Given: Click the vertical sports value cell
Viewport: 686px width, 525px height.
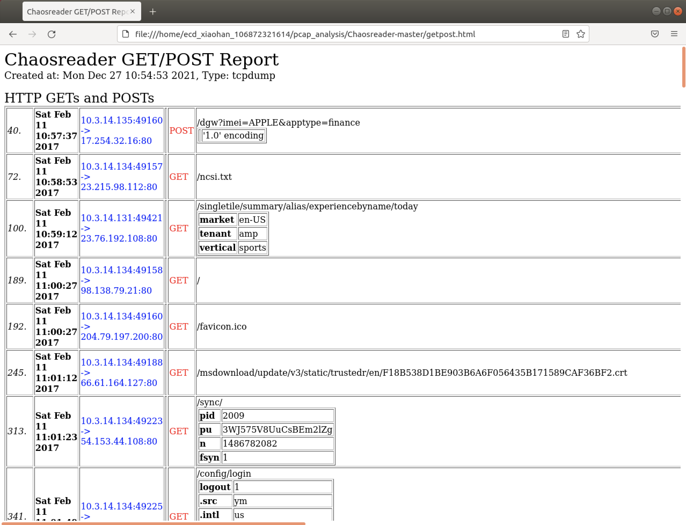Looking at the screenshot, I should [x=252, y=247].
